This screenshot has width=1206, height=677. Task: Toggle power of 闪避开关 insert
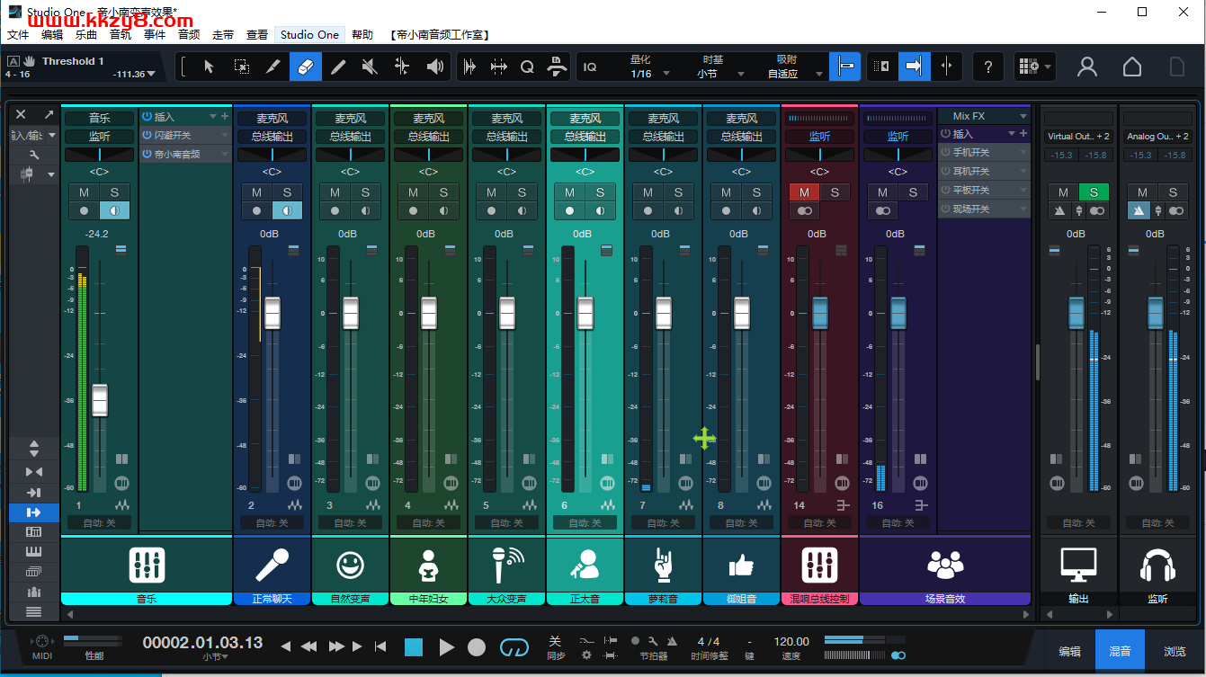[x=147, y=135]
